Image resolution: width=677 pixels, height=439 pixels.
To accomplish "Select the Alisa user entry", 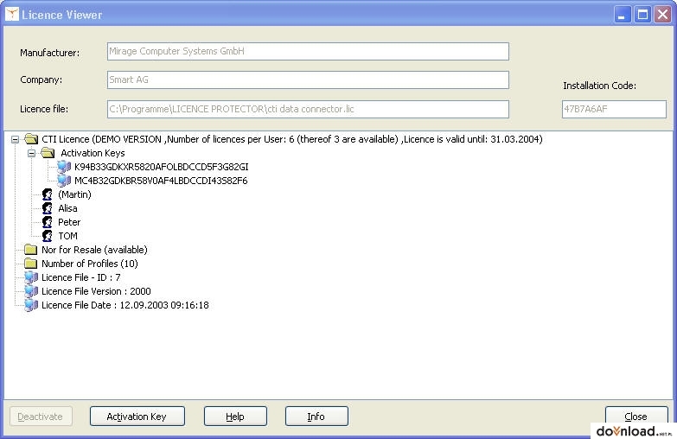I will (67, 208).
